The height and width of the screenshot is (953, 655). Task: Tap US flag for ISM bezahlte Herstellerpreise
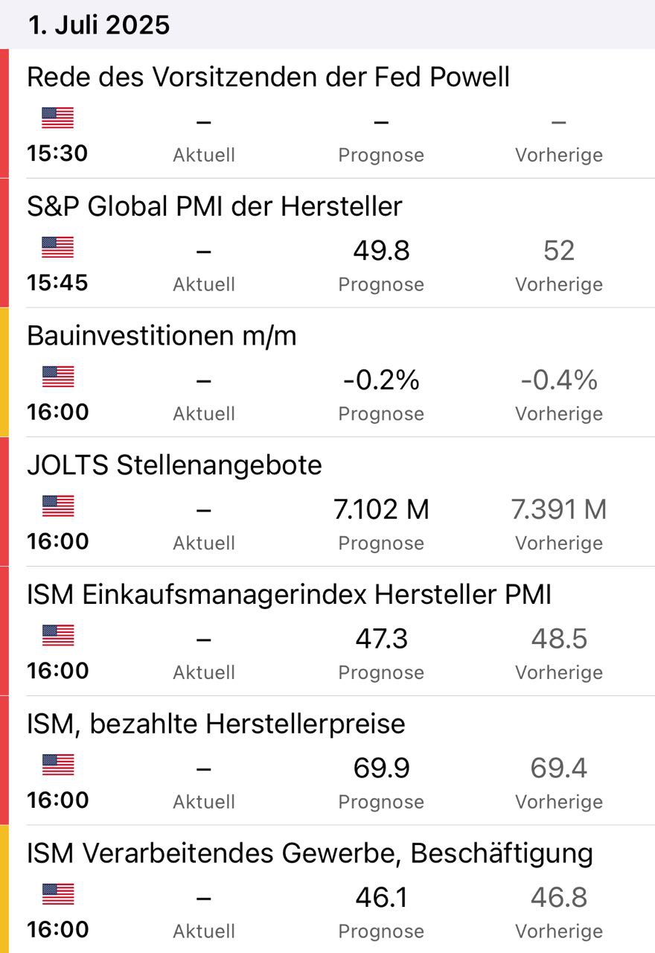(x=58, y=765)
